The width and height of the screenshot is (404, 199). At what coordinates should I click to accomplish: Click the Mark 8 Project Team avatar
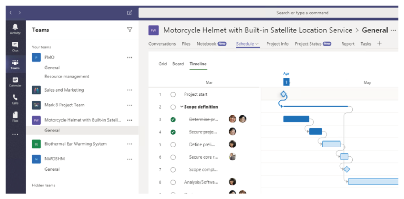pos(36,105)
